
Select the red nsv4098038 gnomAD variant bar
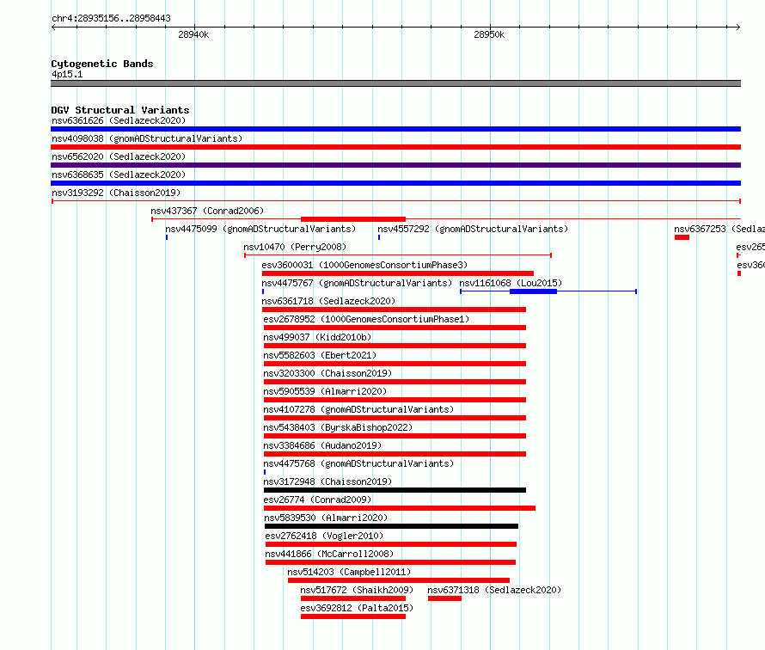pos(395,147)
